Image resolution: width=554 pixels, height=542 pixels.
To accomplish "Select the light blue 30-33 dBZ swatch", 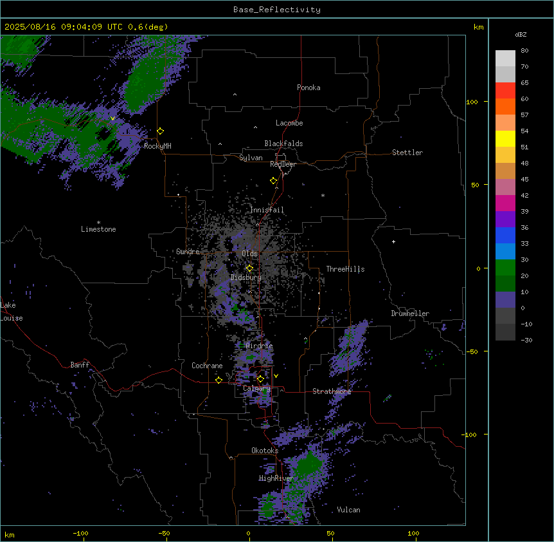I will tap(505, 252).
